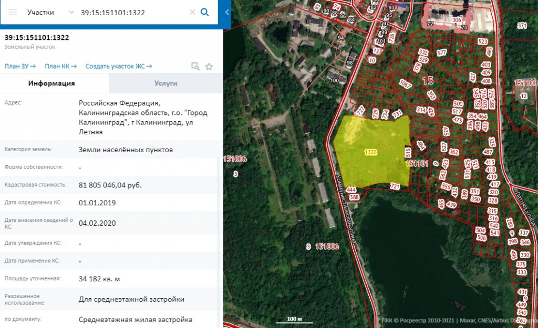The image size is (538, 328).
Task: Click the cadastral number search input field
Action: pos(133,13)
